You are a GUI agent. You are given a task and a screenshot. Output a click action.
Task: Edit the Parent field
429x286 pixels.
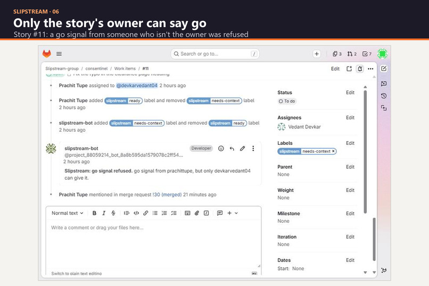click(350, 167)
